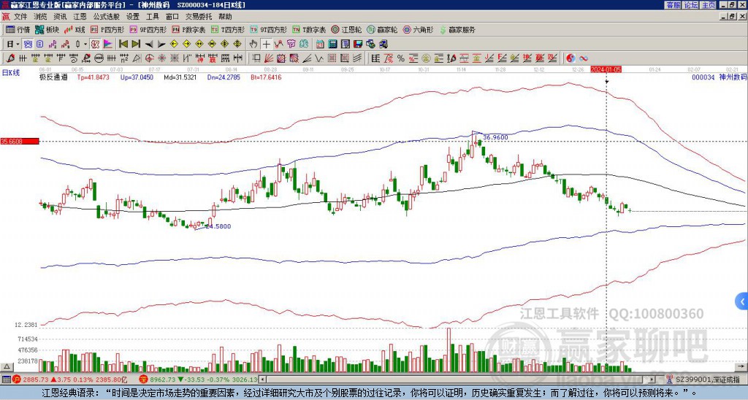Click the 000034 神州数码 stock label
The height and width of the screenshot is (400, 748).
click(720, 77)
